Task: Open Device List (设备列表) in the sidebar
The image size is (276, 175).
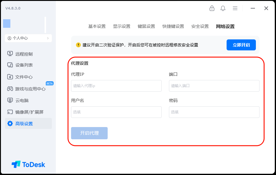Action: click(24, 65)
